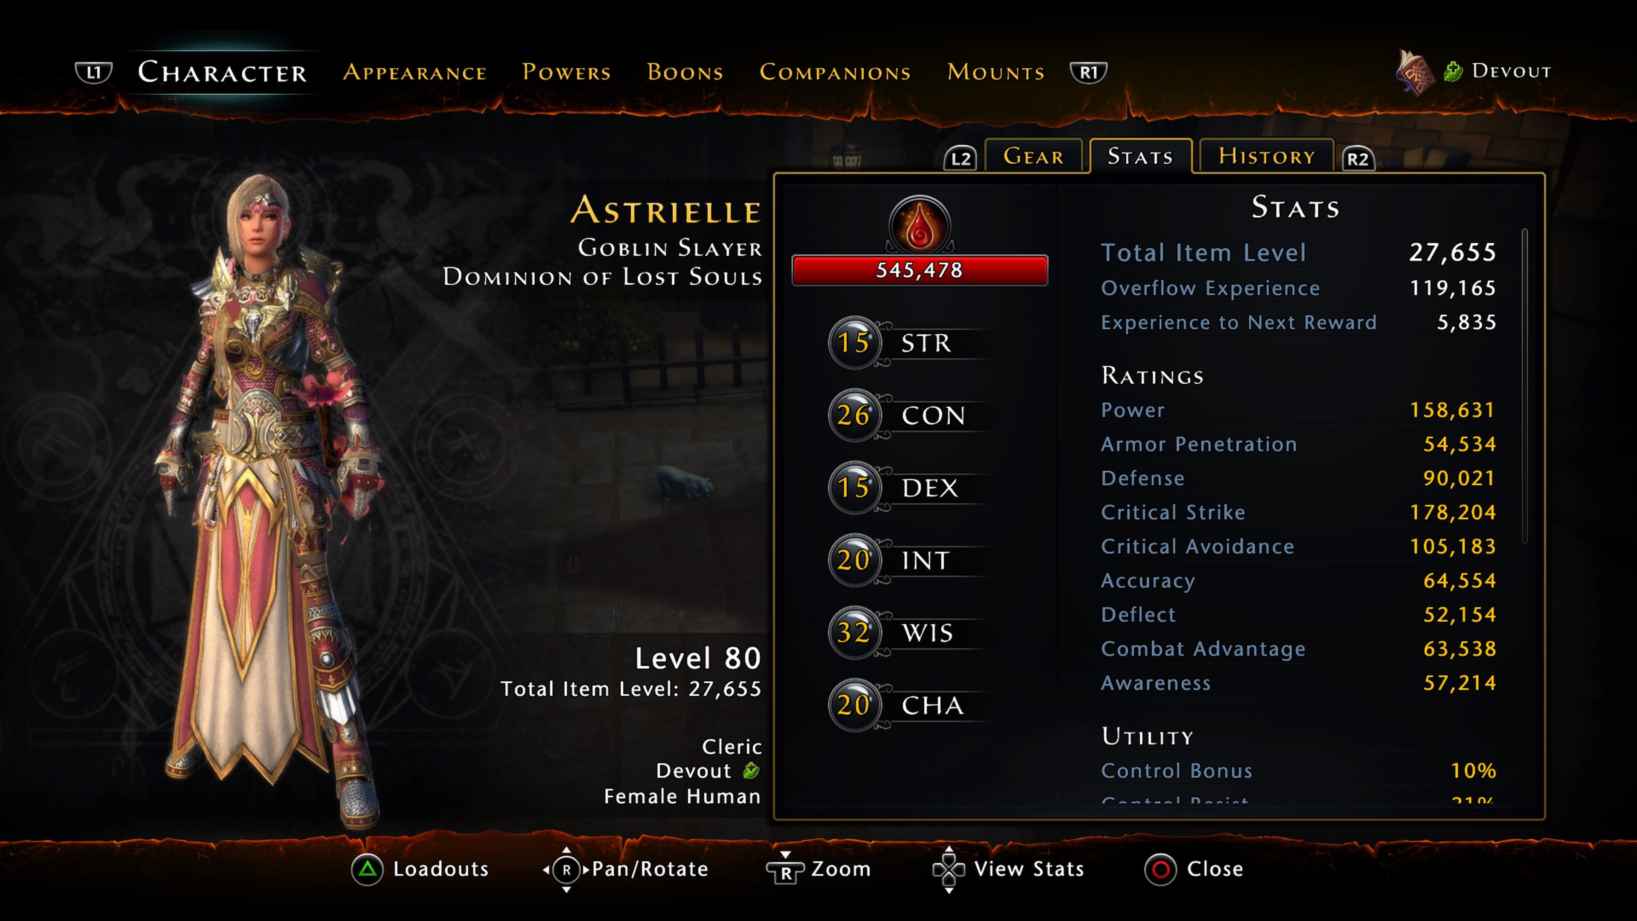Screen dimensions: 1637x921
Task: Switch to the History sub-tab
Action: pos(1267,156)
